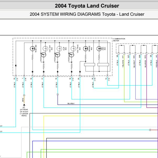Click the 'A11' connector pin label

(x=123, y=57)
